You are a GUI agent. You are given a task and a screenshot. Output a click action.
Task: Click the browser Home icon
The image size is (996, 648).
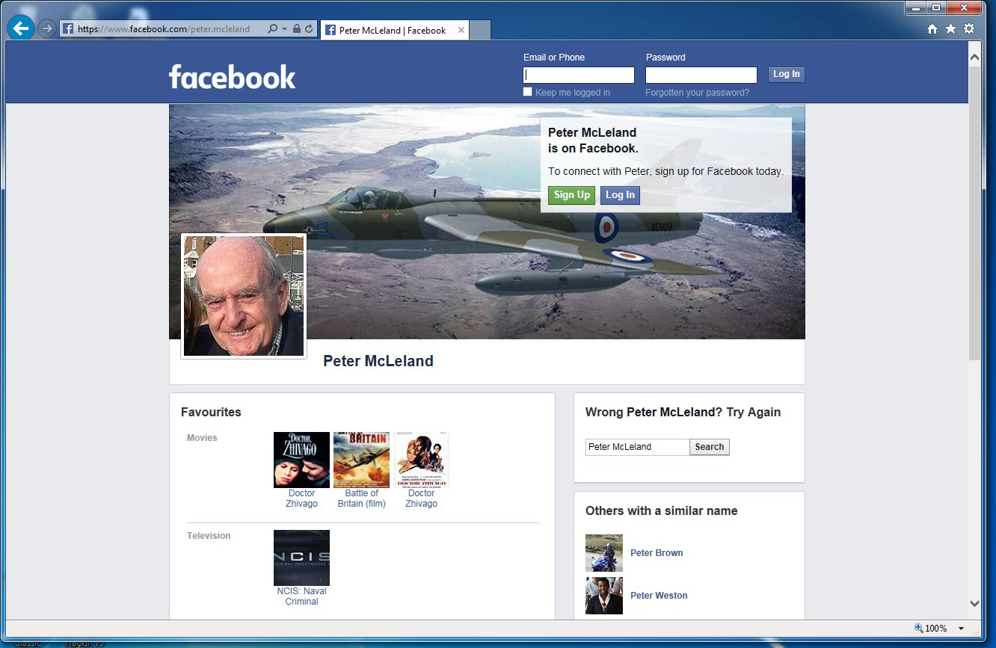tap(932, 29)
